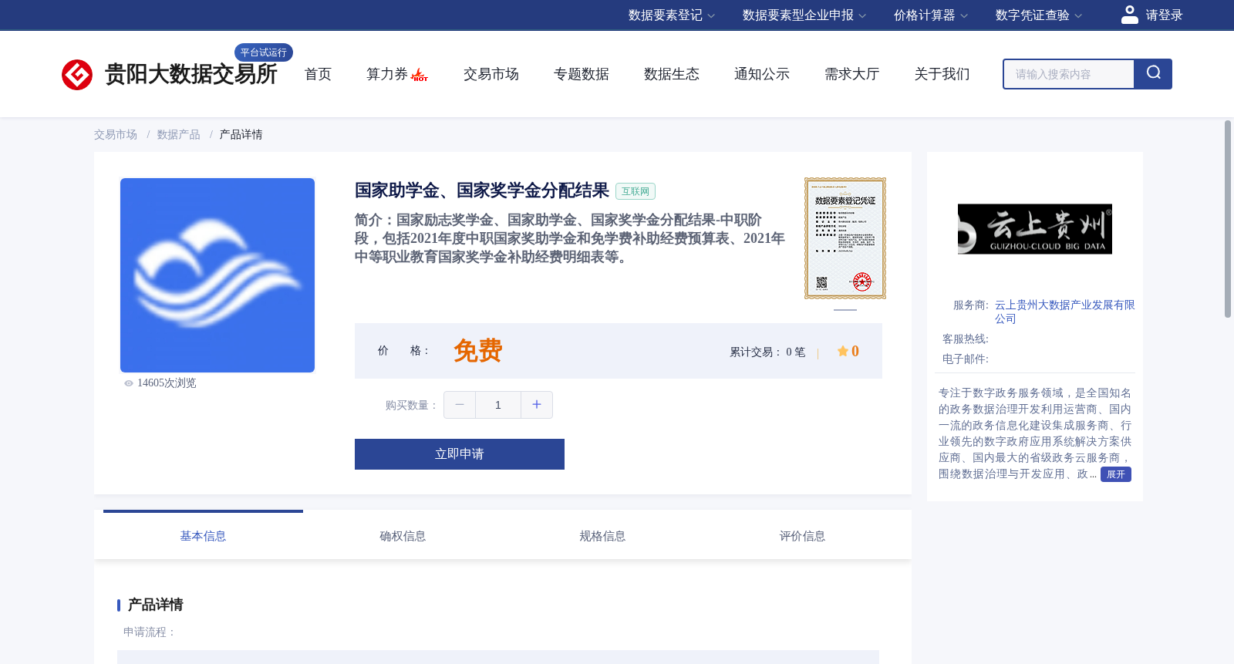Increase purchase quantity with plus button
1234x664 pixels.
(537, 405)
